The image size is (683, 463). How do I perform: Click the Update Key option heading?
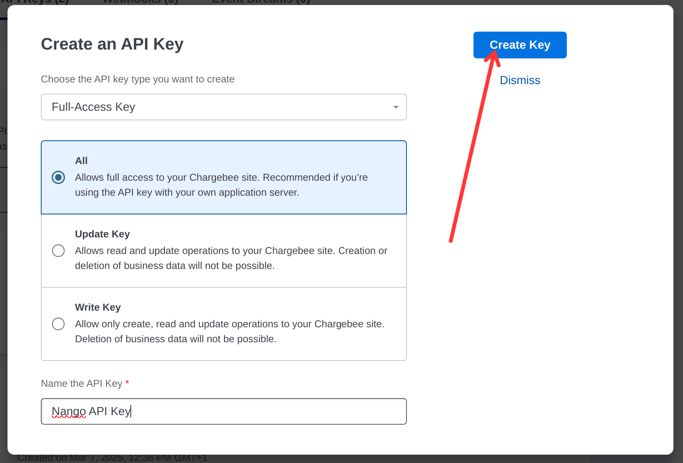coord(102,234)
